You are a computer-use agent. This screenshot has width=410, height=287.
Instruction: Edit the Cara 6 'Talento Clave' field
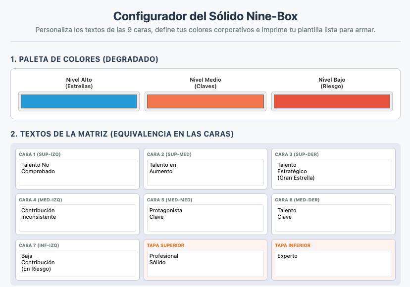(x=333, y=218)
